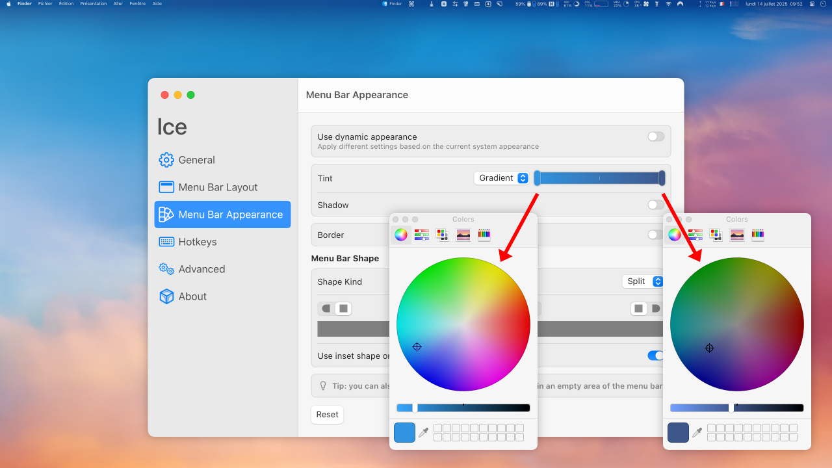The image size is (832, 468).
Task: Click the dark blue current color swatch
Action: click(678, 432)
